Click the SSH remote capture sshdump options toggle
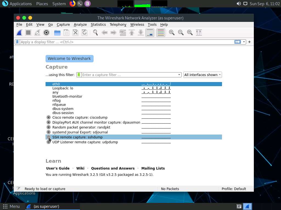This screenshot has height=210, width=281. click(49, 137)
